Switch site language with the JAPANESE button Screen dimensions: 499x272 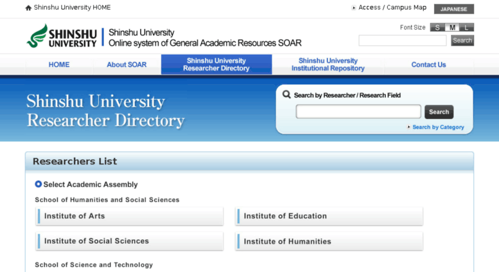(x=454, y=9)
